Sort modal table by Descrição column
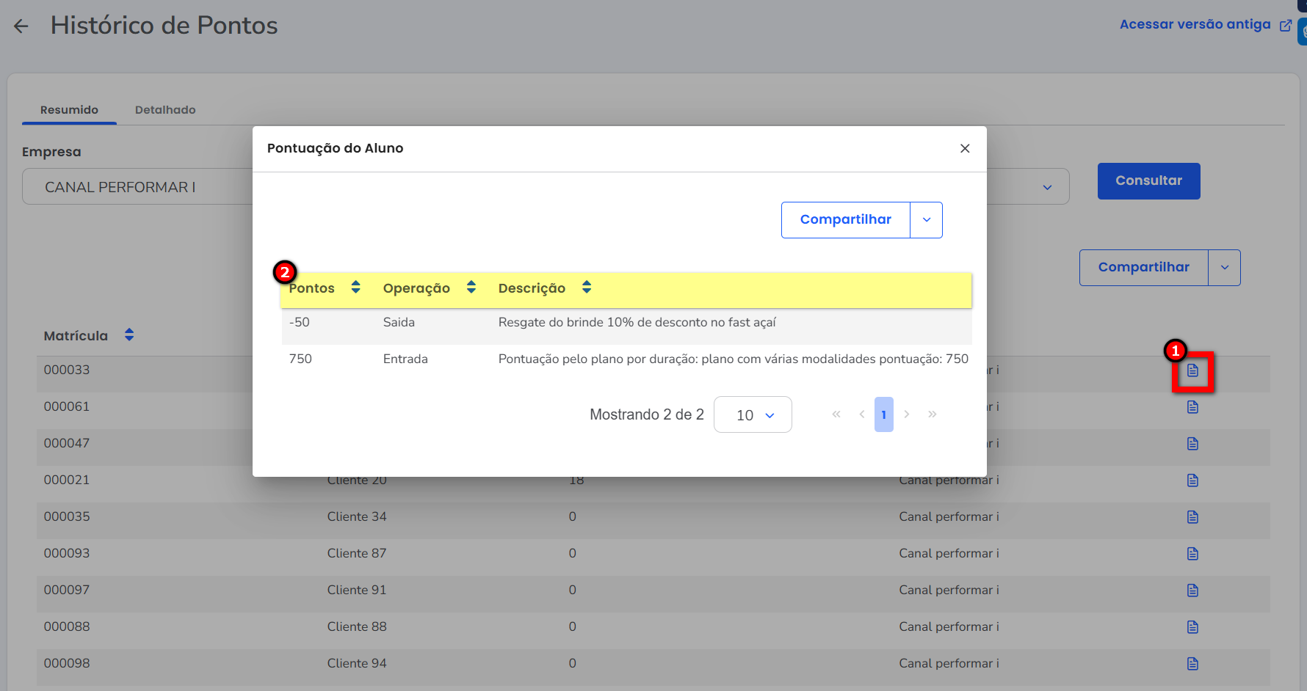The image size is (1307, 691). coord(586,288)
